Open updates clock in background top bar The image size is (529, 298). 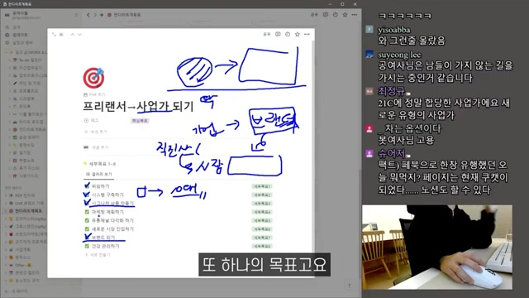click(335, 15)
